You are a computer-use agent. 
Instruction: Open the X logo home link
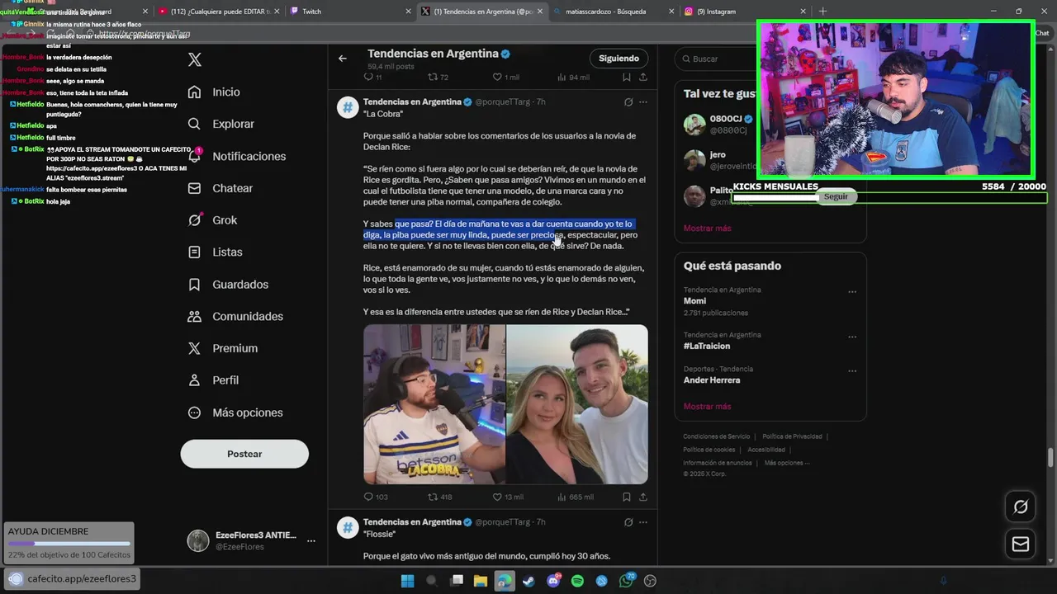point(195,59)
